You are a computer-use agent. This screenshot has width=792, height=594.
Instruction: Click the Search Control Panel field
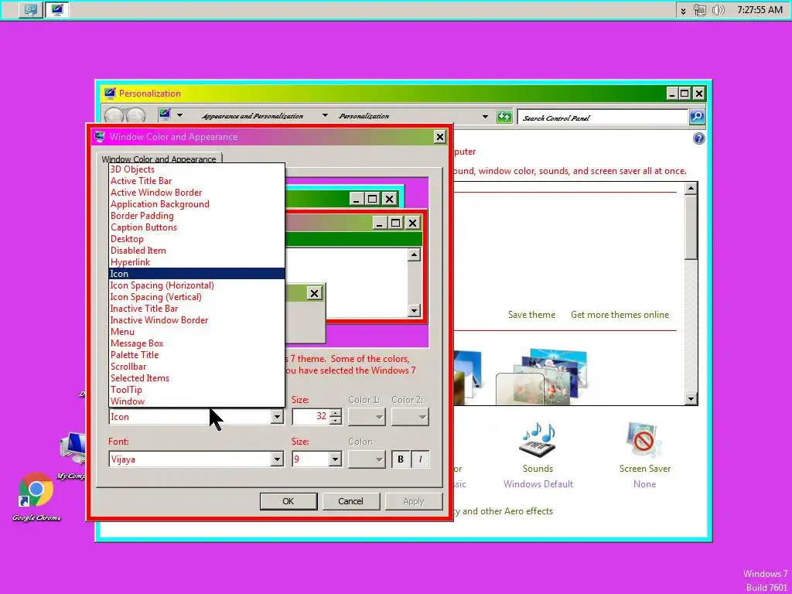pos(603,118)
